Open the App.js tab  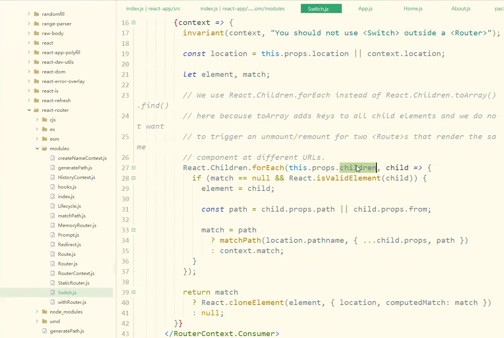click(x=365, y=8)
